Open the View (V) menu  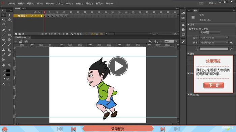tap(31, 3)
